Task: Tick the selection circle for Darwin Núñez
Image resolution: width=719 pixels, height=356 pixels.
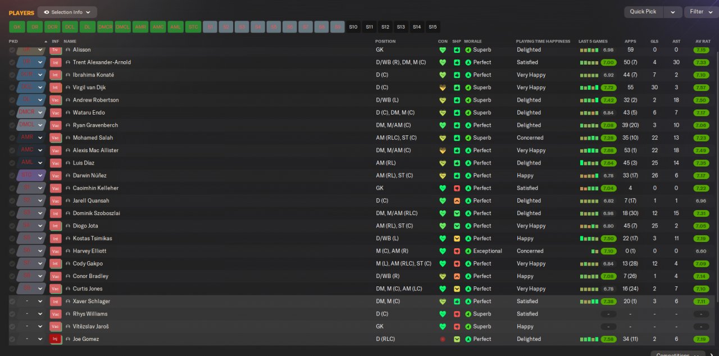Action: click(x=12, y=176)
